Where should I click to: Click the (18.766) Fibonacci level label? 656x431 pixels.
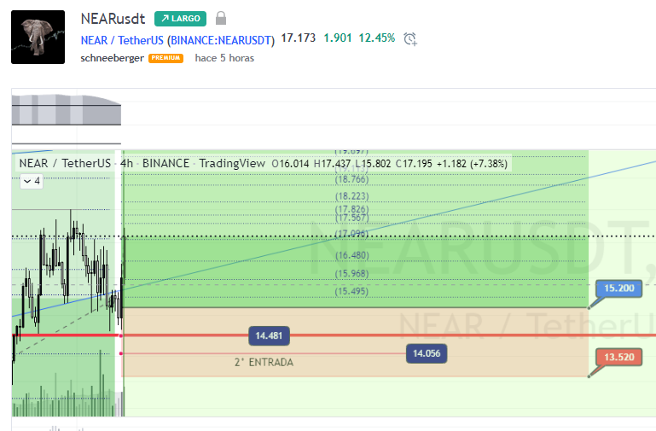tap(351, 179)
